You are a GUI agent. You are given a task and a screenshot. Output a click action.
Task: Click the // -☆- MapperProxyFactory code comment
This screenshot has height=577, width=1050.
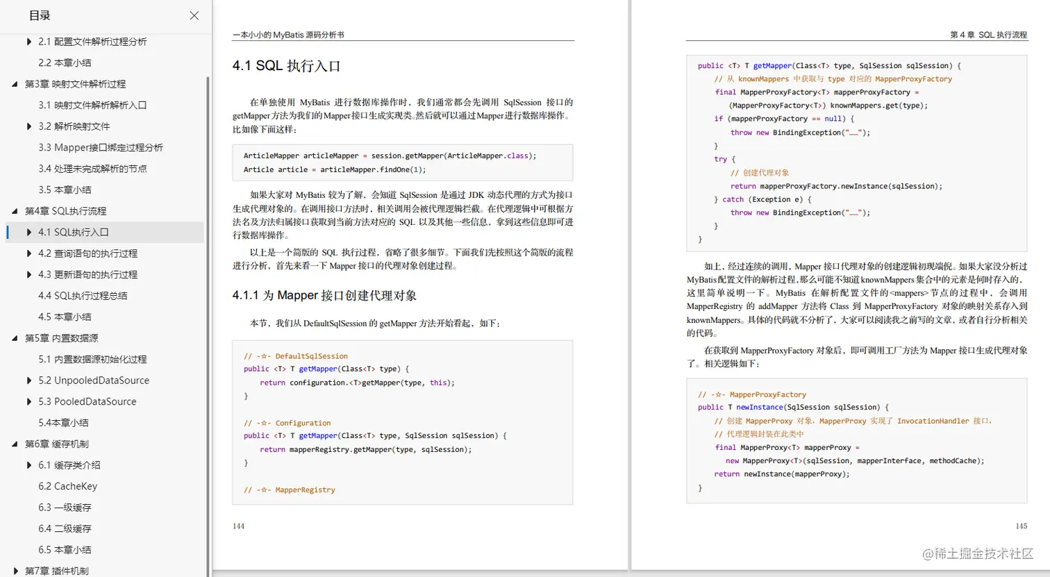752,394
